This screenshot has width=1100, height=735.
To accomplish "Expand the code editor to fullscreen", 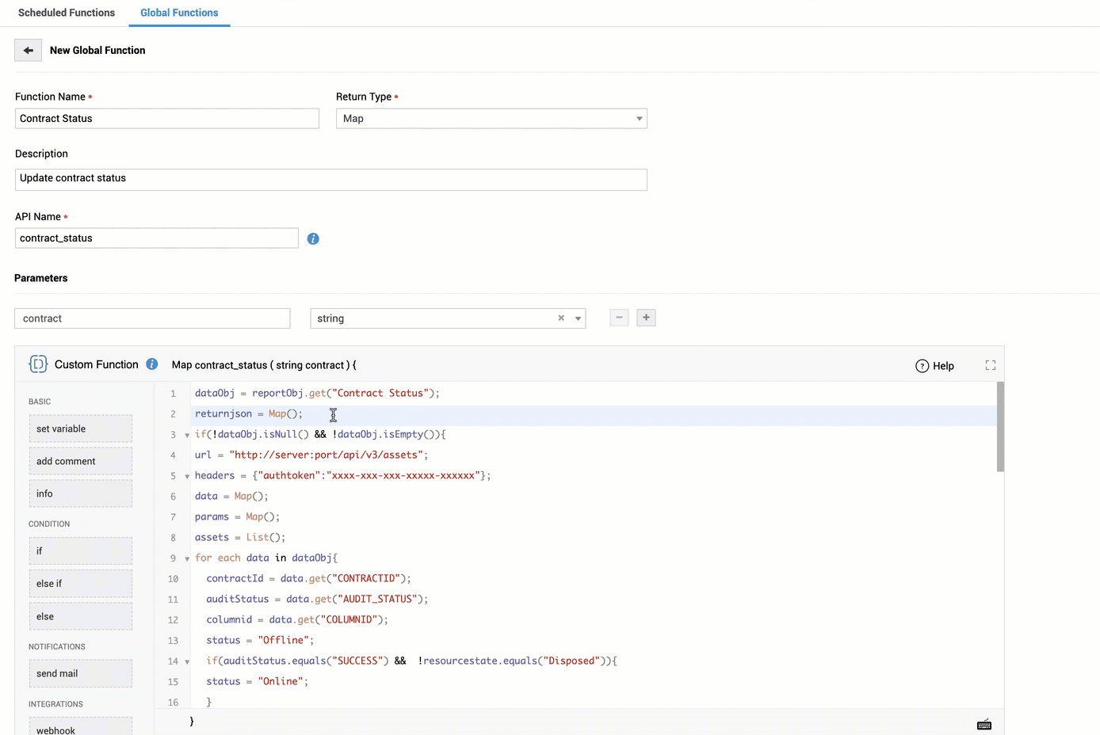I will click(990, 365).
